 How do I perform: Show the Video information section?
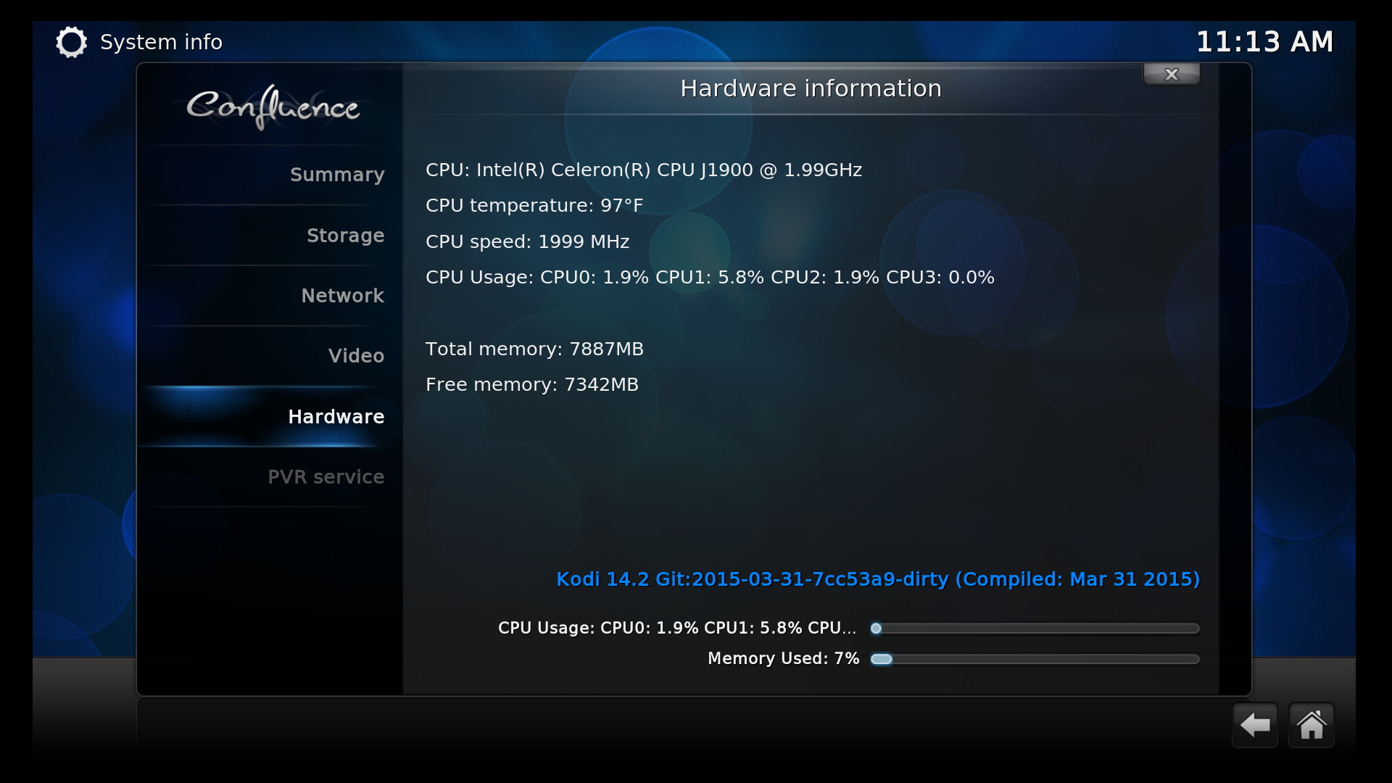point(268,356)
